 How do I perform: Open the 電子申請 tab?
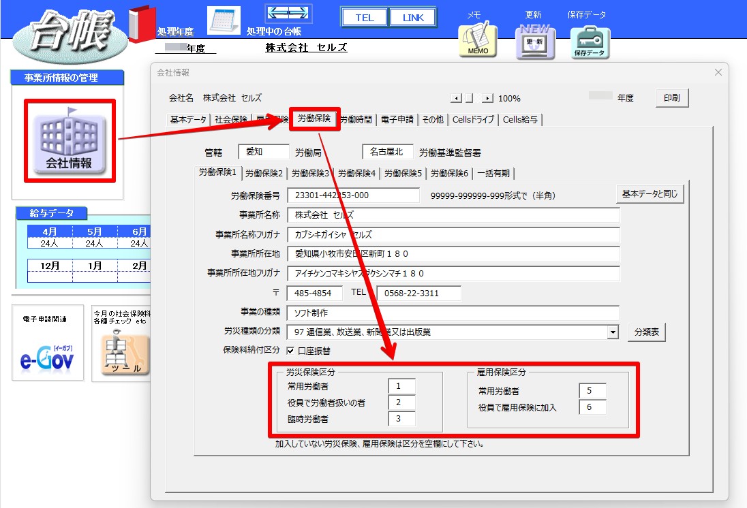point(397,119)
